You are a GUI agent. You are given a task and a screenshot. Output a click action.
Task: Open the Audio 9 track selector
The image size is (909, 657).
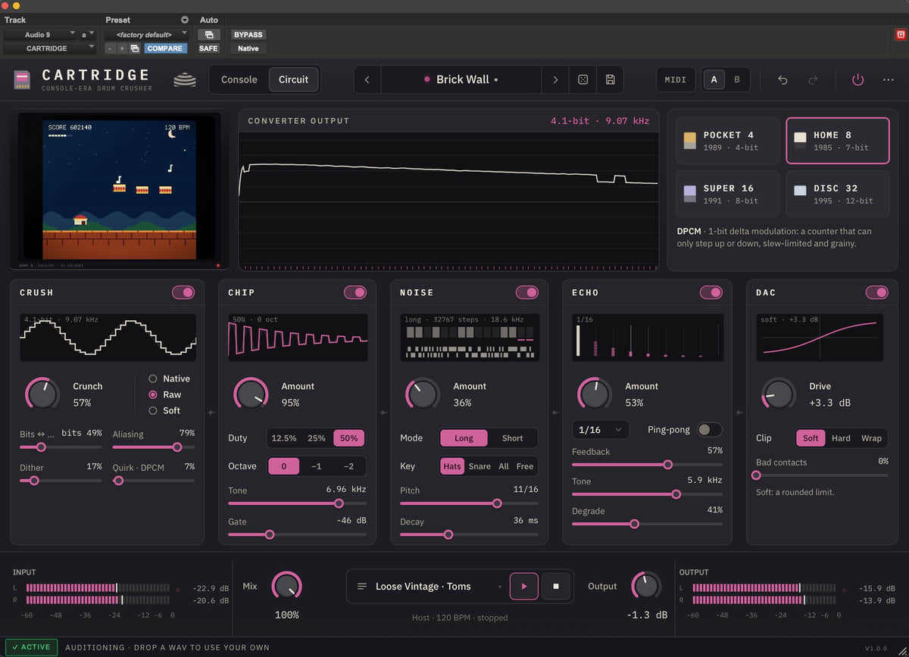click(x=40, y=35)
